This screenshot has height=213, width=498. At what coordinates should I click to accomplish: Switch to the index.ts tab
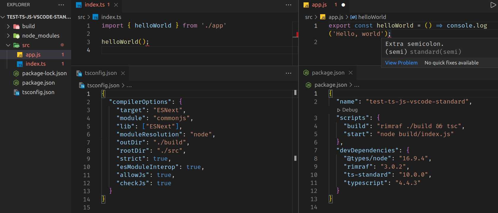tap(95, 5)
